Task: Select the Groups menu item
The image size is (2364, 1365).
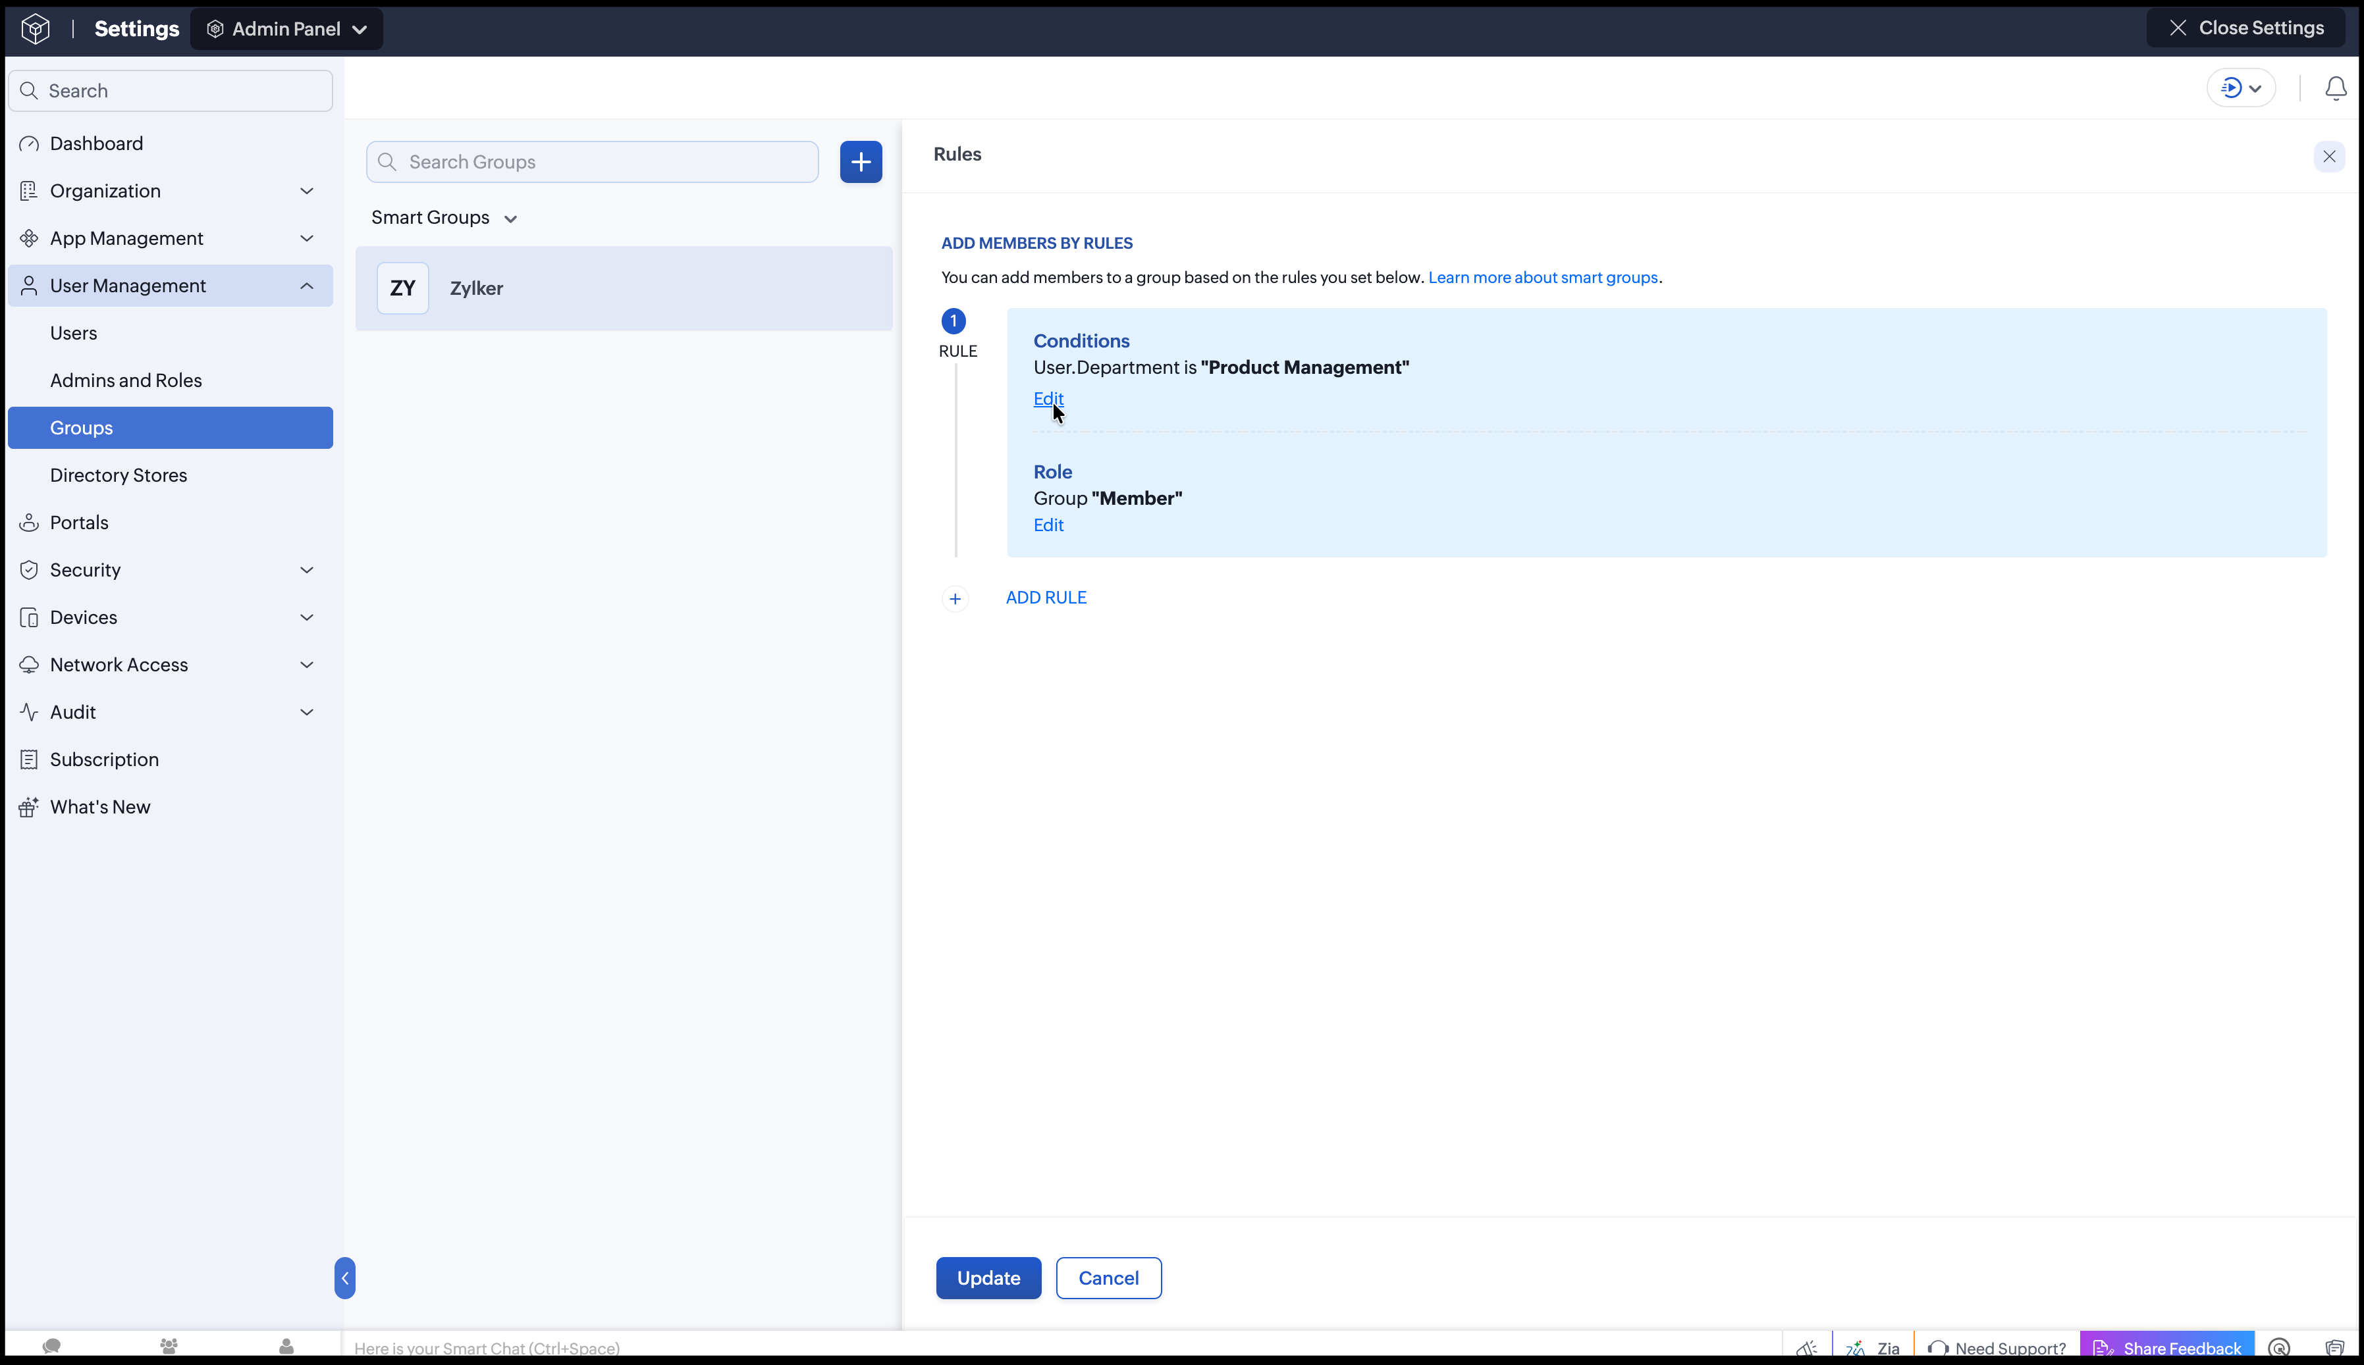Action: (x=171, y=428)
